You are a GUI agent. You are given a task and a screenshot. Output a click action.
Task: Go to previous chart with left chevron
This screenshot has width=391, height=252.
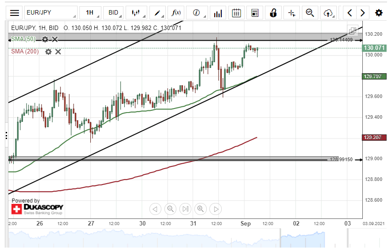(350, 13)
